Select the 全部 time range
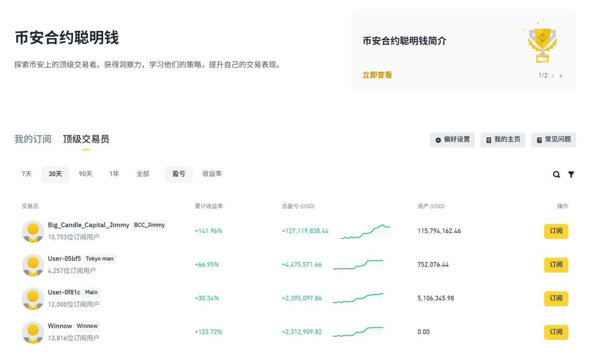This screenshot has width=599, height=354. [143, 174]
